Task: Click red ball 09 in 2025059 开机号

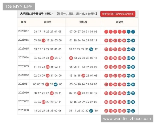Action: pos(43,102)
